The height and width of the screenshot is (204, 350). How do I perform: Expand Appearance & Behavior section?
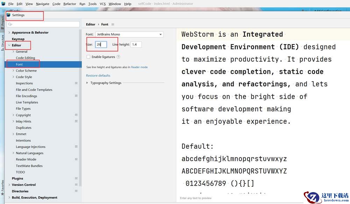[x=9, y=32]
